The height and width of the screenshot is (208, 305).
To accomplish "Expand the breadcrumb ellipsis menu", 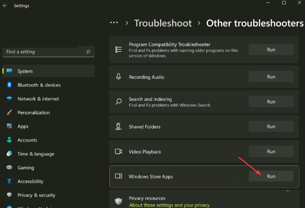I will pos(114,23).
